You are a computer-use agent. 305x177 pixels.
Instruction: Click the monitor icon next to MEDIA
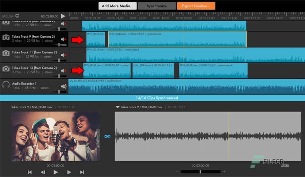(17, 16)
